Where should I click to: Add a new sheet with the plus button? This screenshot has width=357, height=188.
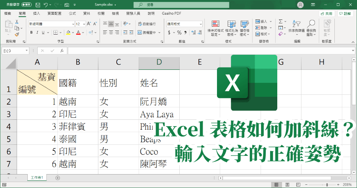coord(58,178)
